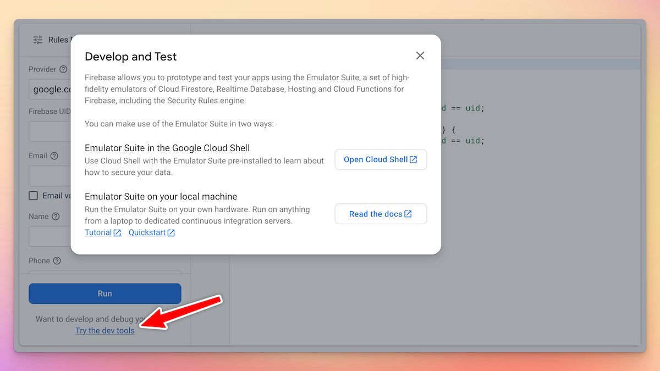Click the external icon in Read the docs

click(408, 214)
